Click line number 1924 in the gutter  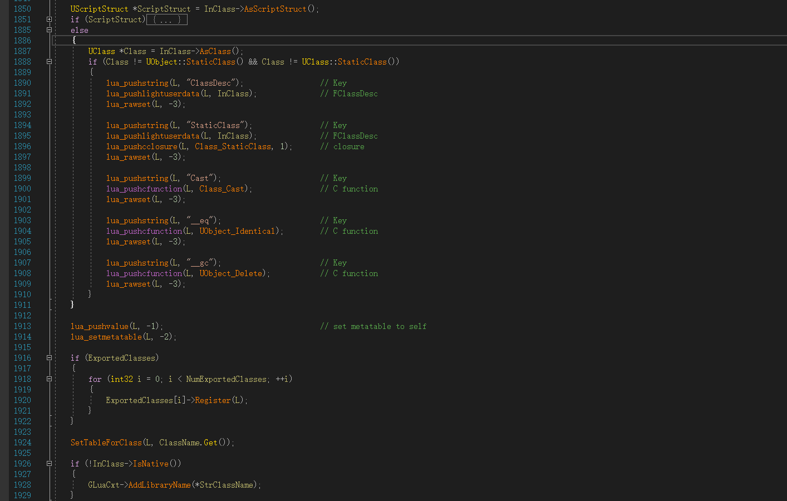point(22,443)
